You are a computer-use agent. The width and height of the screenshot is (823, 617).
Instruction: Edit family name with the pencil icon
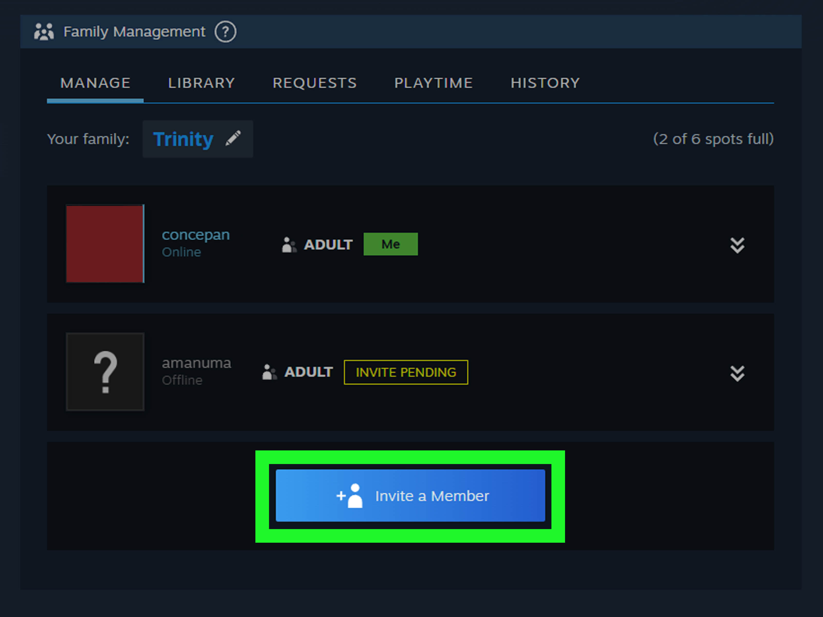[x=233, y=138]
